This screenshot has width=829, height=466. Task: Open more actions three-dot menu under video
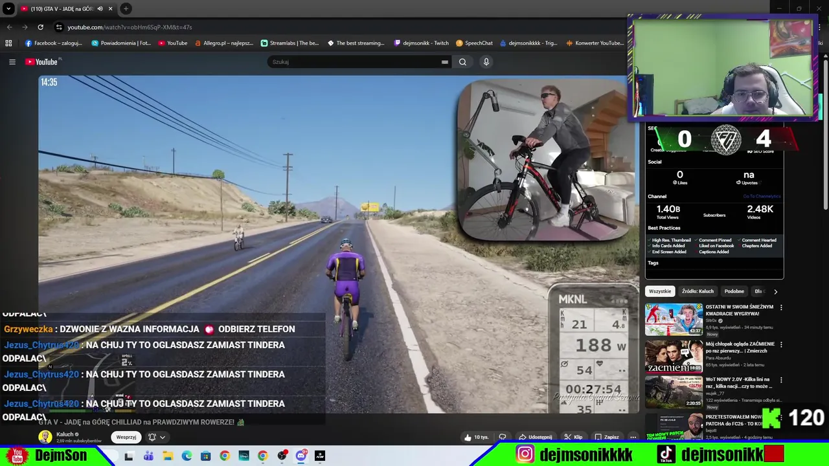pos(633,437)
